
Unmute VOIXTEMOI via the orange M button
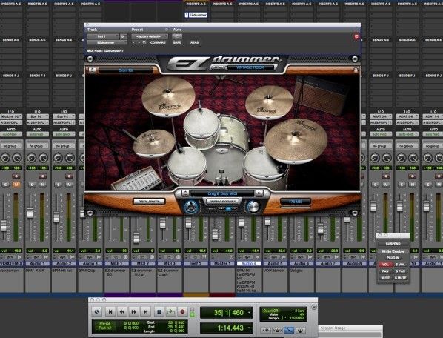(16, 185)
